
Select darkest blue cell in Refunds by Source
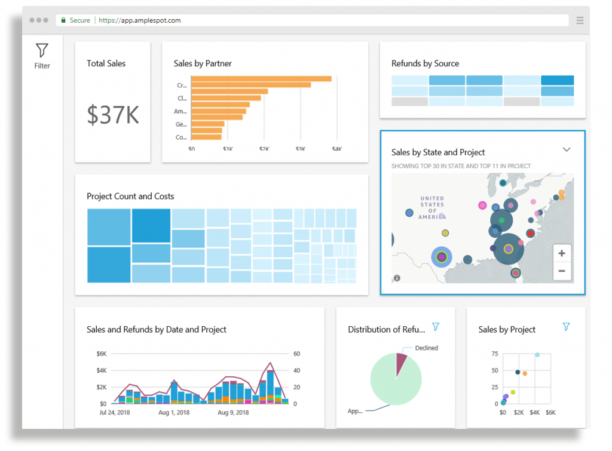coord(557,81)
